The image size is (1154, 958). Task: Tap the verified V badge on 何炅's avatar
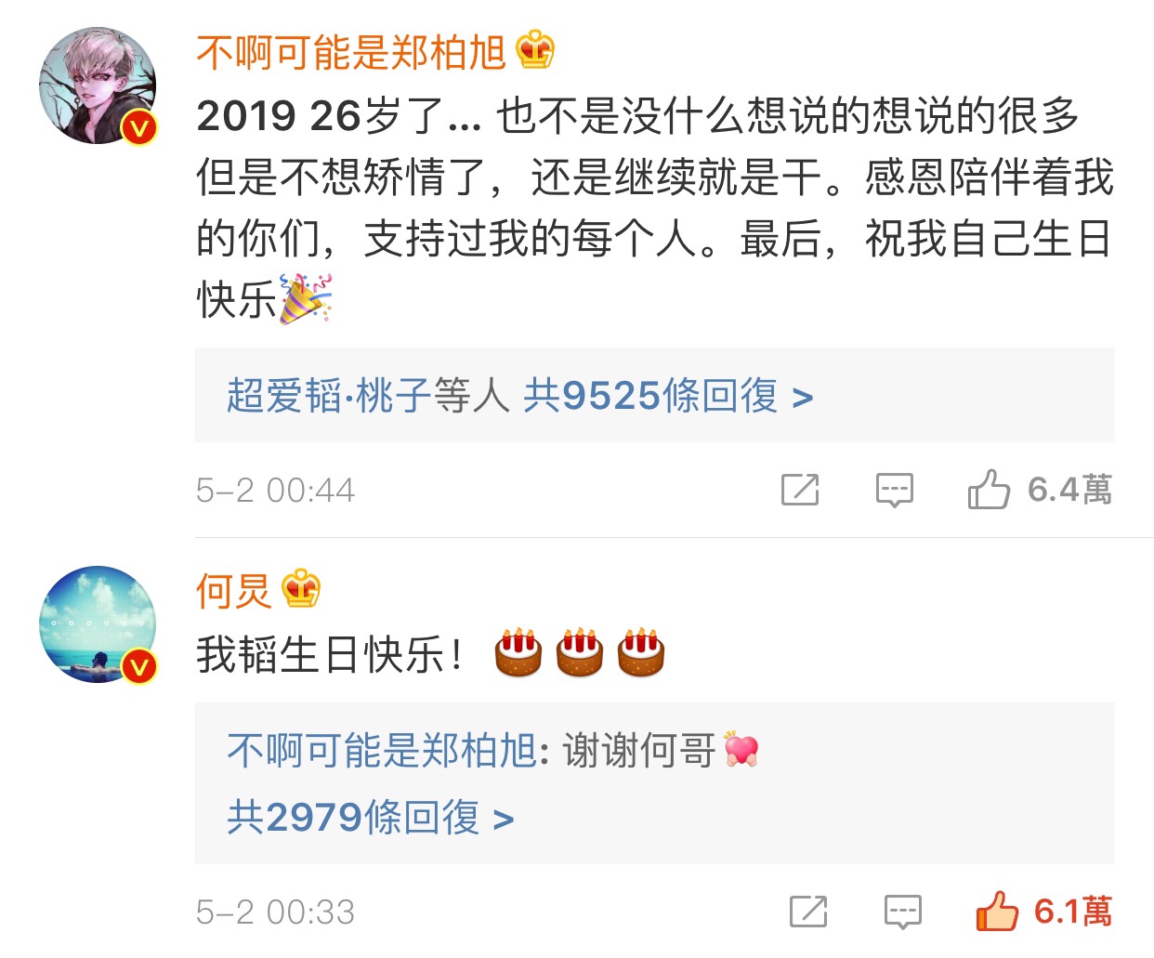click(x=139, y=666)
